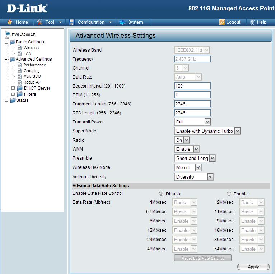This screenshot has width=275, height=274.
Task: Open the Transmit Power dropdown
Action: pyautogui.click(x=192, y=122)
